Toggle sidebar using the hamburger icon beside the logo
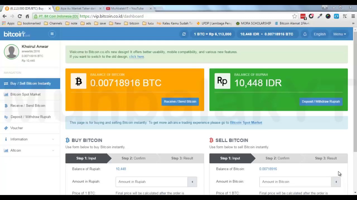This screenshot has width=357, height=200. (x=52, y=34)
